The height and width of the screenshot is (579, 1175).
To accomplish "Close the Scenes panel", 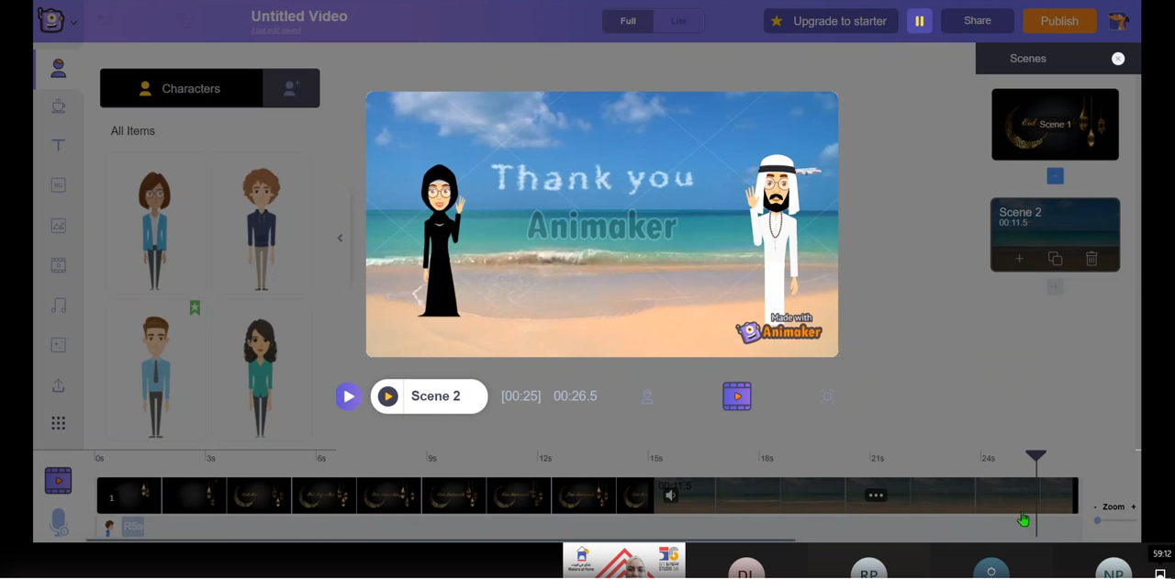I will tap(1118, 59).
